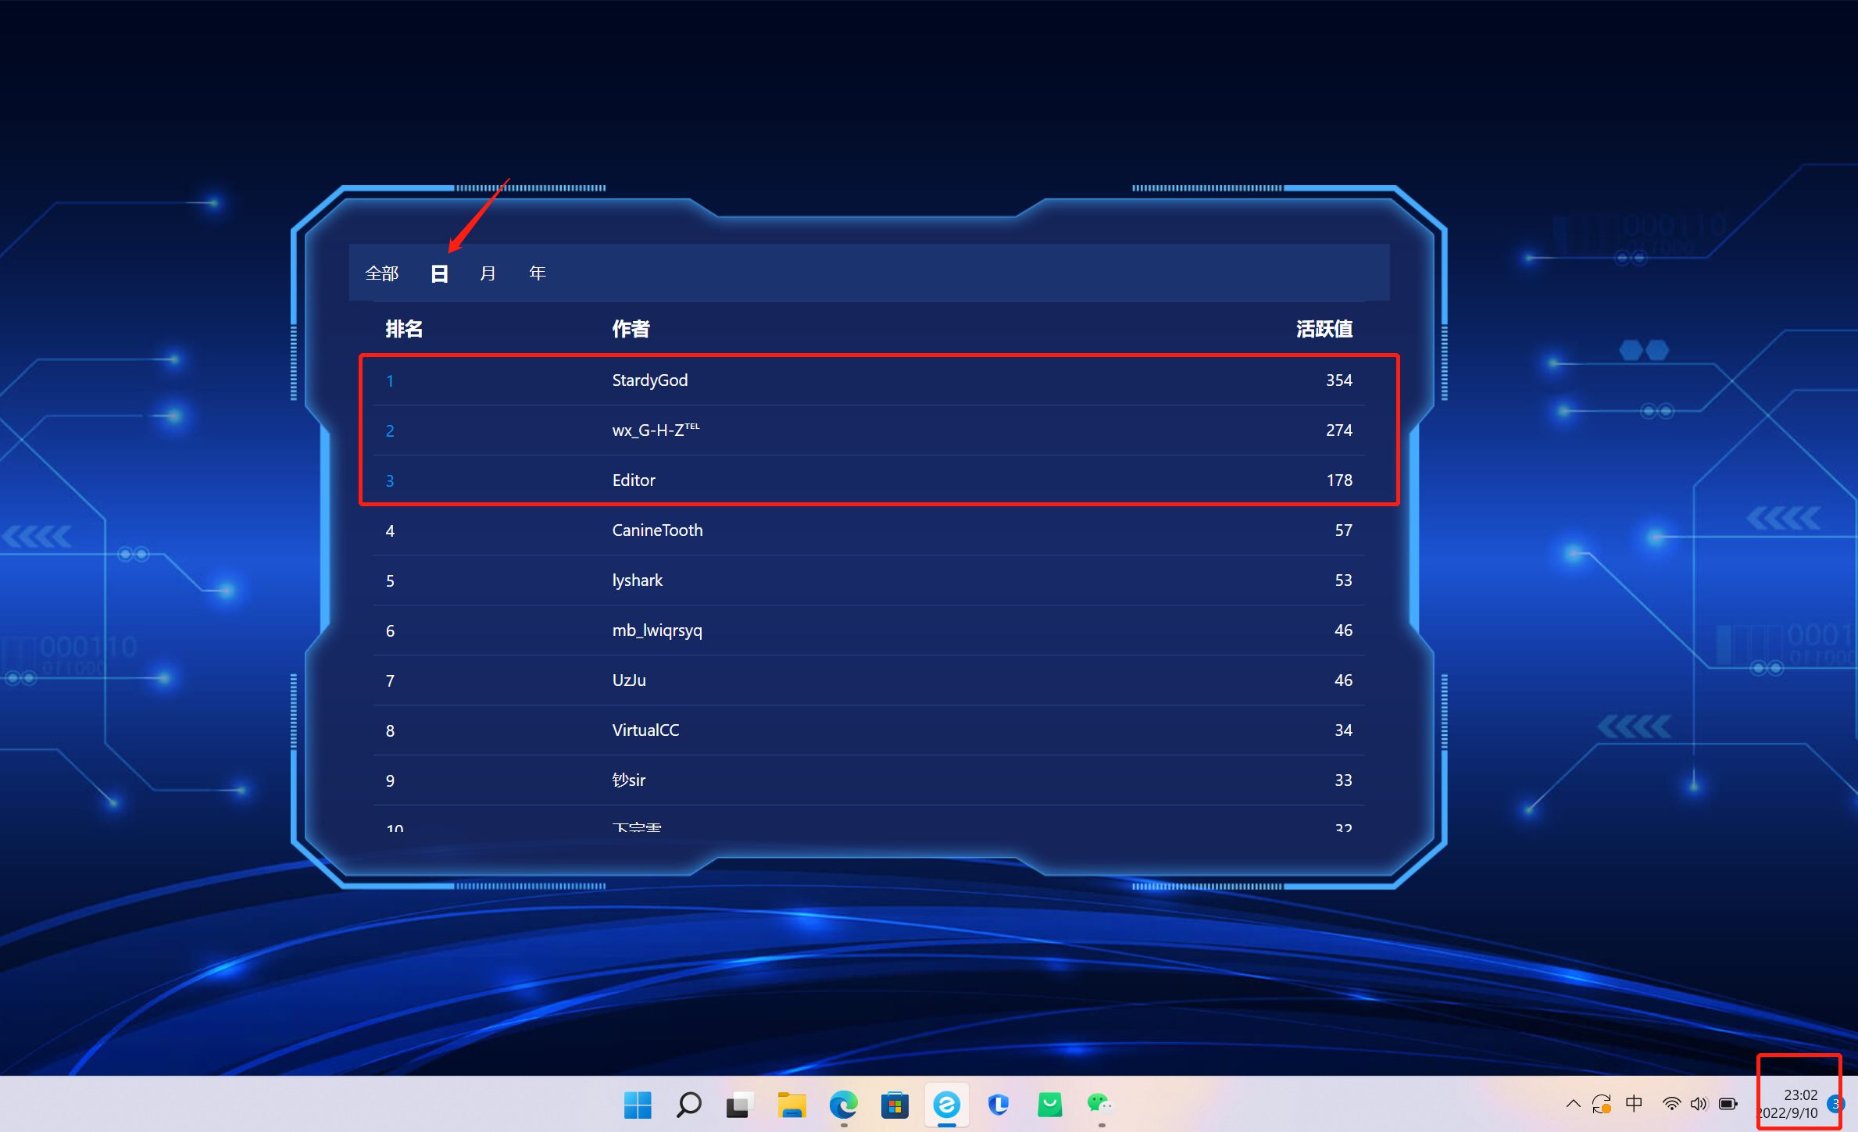Open Task View on the taskbar
This screenshot has height=1132, width=1858.
(x=739, y=1105)
